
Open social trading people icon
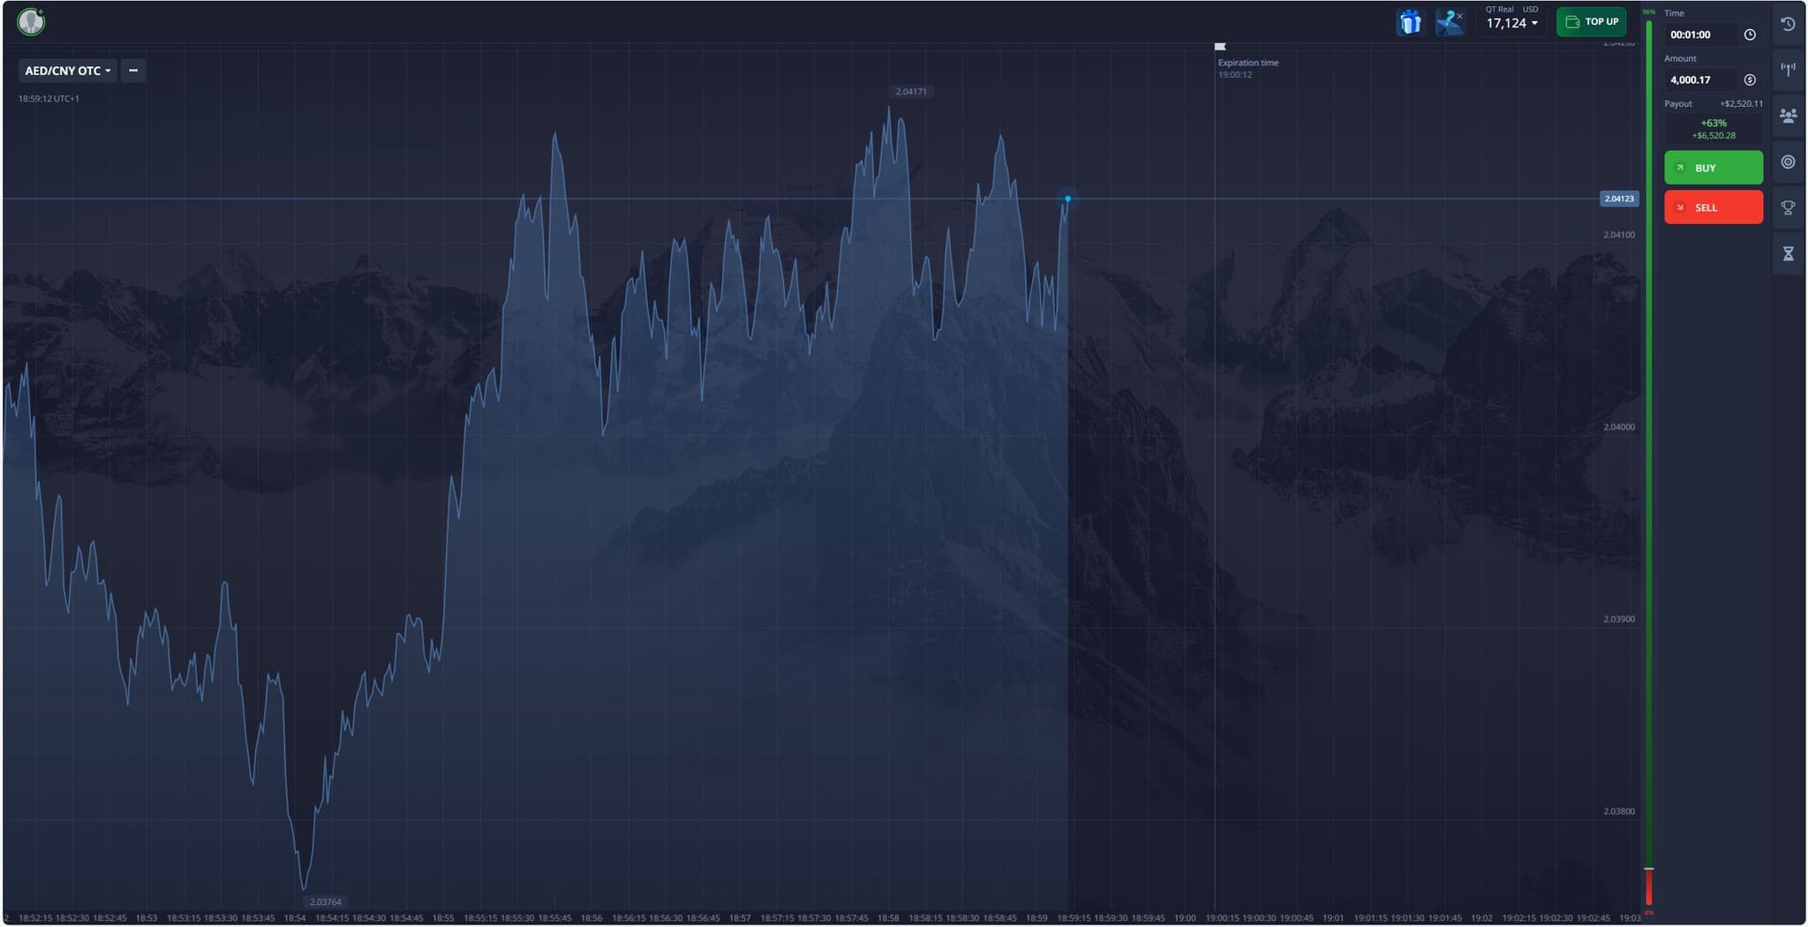[1788, 116]
